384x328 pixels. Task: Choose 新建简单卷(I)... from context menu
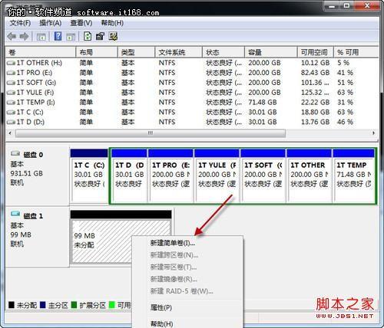coord(173,243)
